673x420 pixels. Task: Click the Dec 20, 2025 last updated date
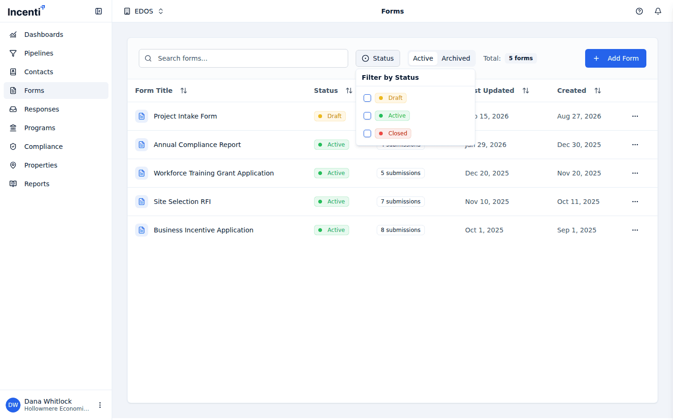point(487,173)
